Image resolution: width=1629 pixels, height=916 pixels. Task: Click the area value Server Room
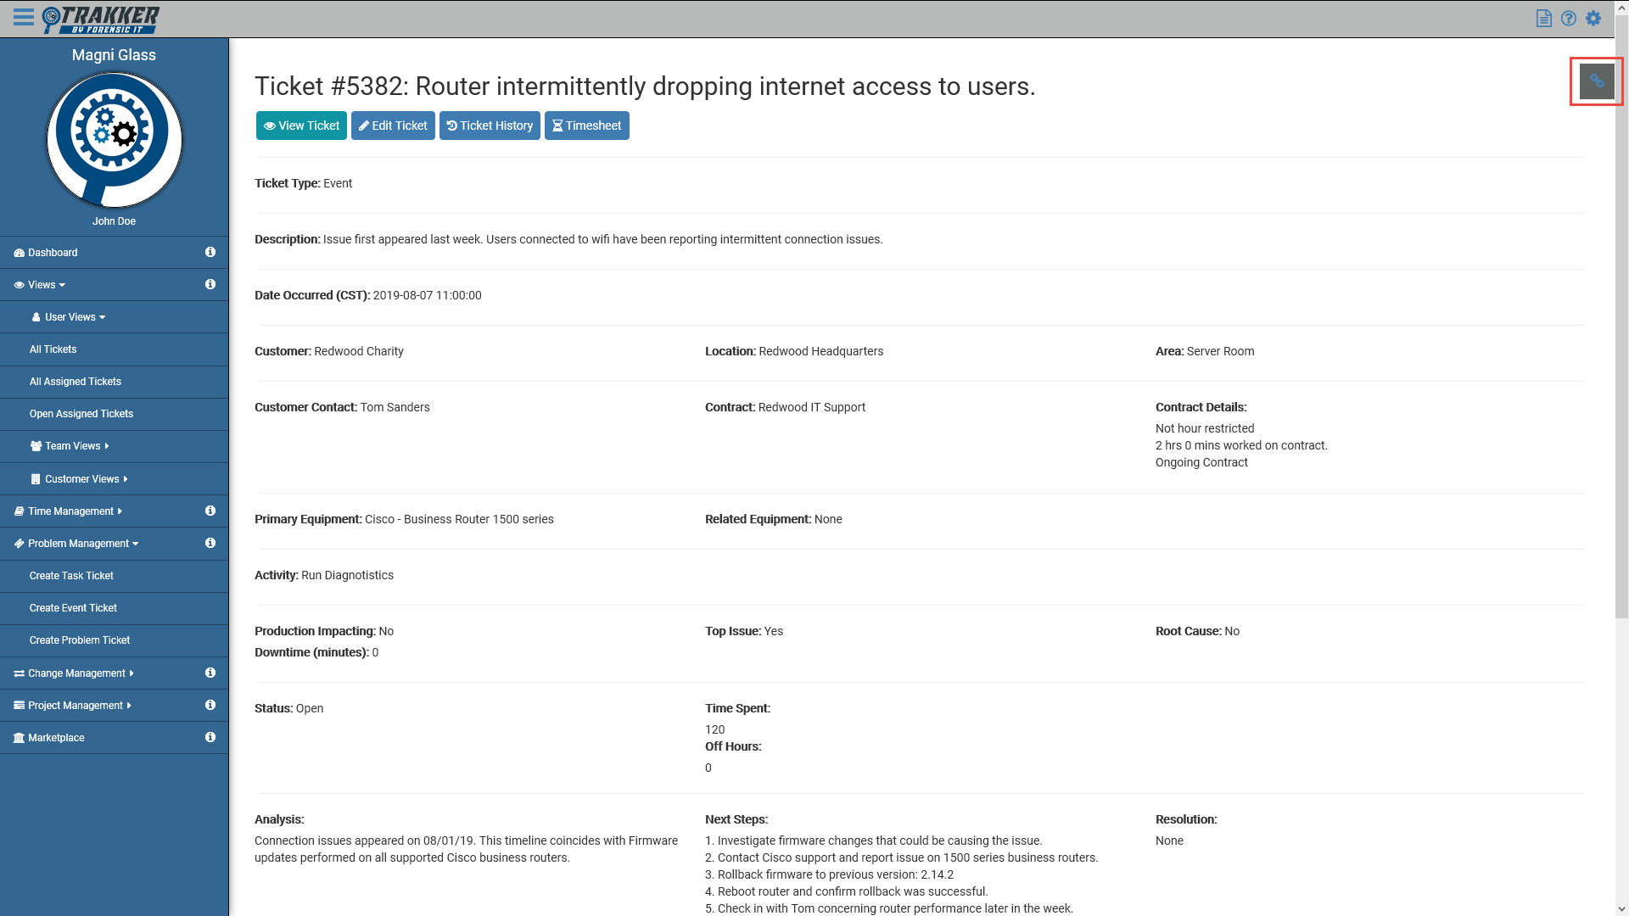click(1220, 351)
